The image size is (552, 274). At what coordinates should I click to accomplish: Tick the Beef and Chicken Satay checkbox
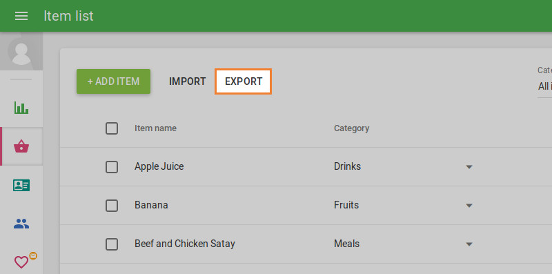click(112, 244)
